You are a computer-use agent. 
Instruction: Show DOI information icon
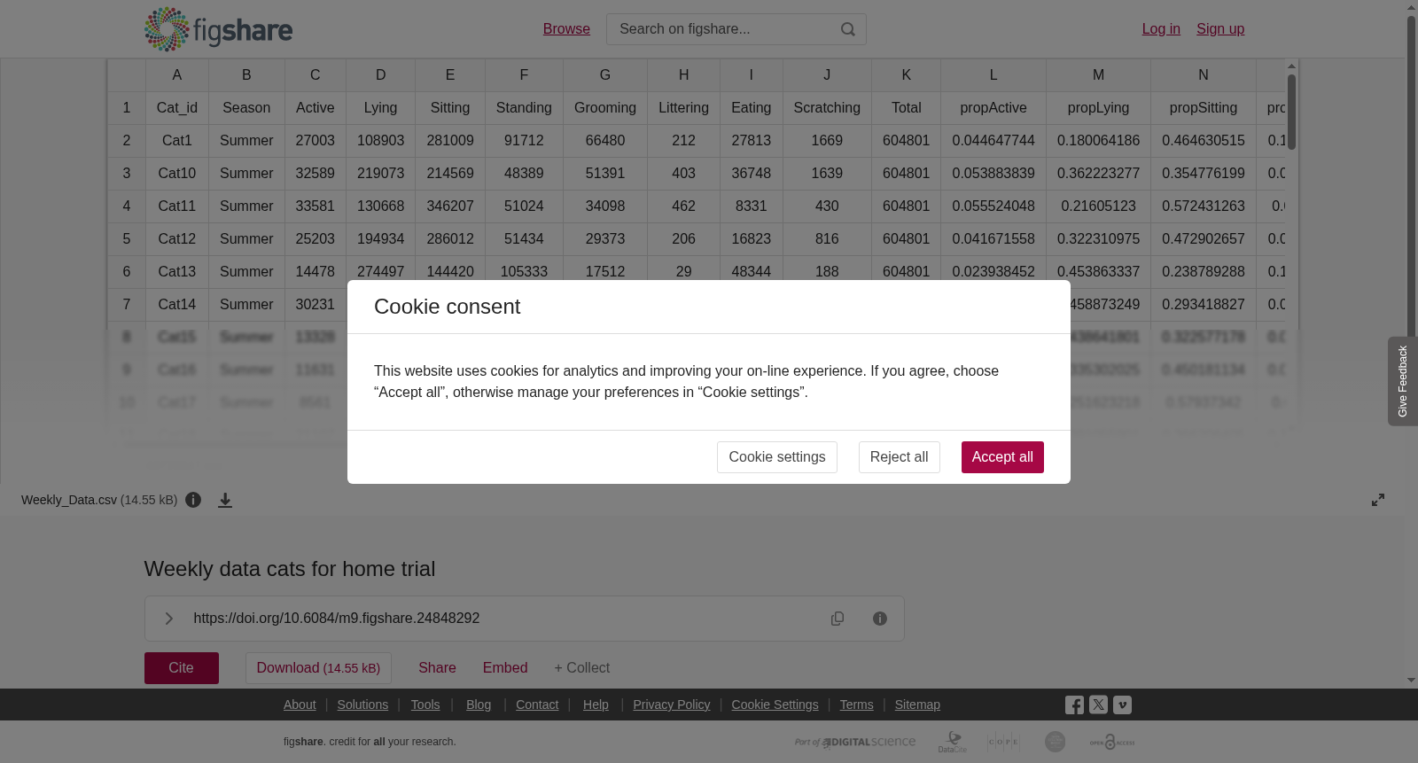(x=880, y=619)
